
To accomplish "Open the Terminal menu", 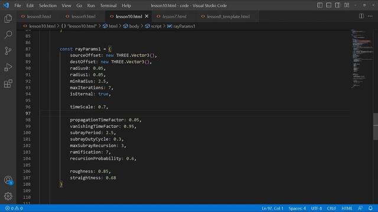I will 108,5.
